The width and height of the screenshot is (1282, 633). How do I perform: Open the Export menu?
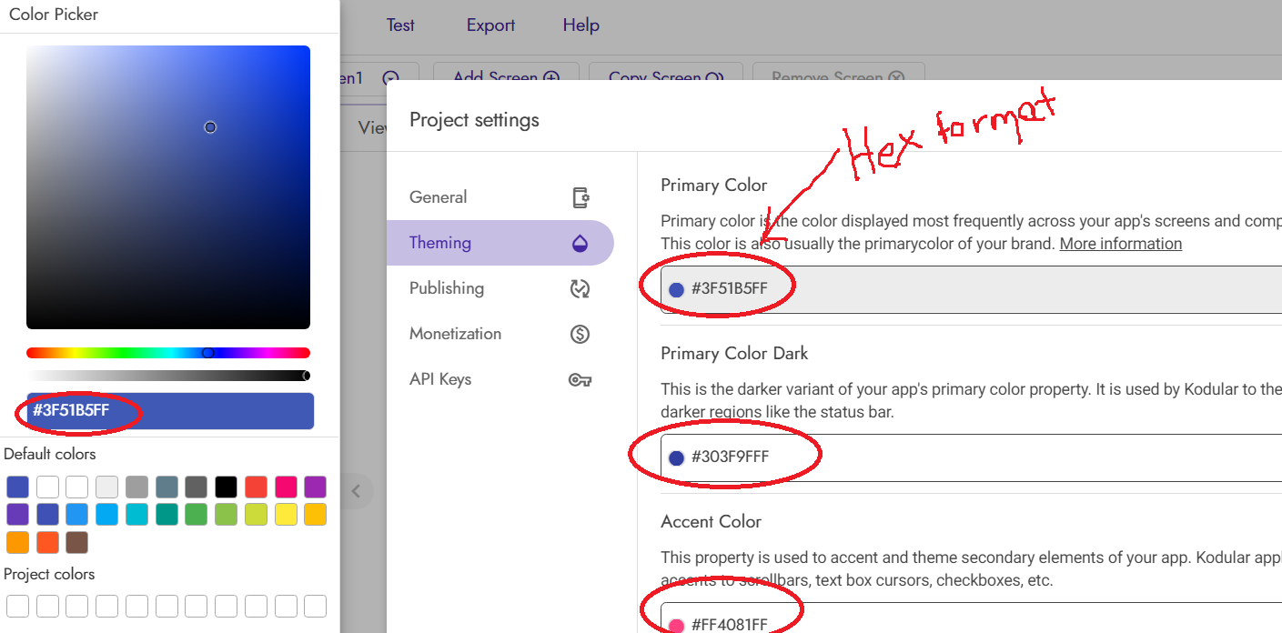tap(490, 25)
